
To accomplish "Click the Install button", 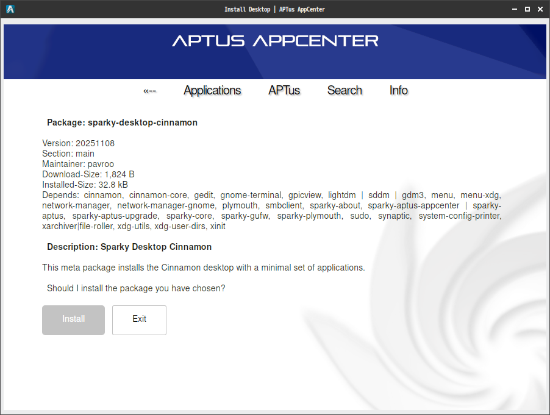I will [x=73, y=320].
